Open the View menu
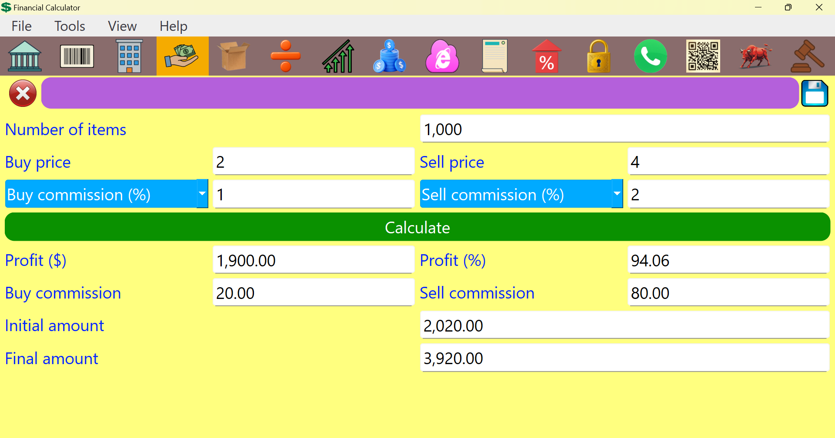Viewport: 835px width, 438px height. (x=122, y=26)
